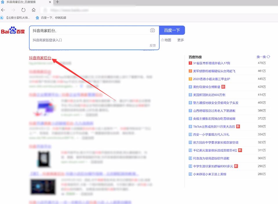The image size is (278, 204).
Task: Go to browser home page icon
Action: tap(34, 10)
